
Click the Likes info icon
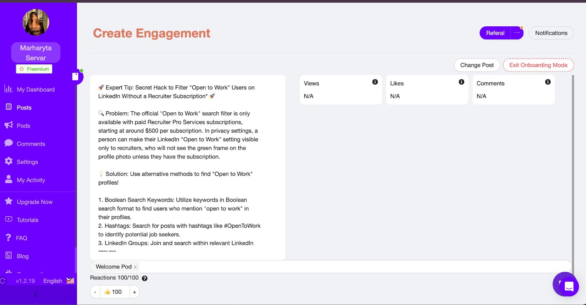tap(461, 82)
